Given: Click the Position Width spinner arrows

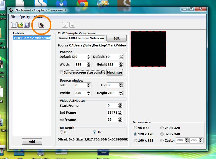Looking at the screenshot, I should click(88, 64).
